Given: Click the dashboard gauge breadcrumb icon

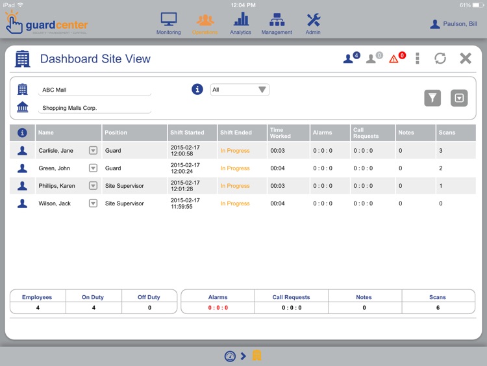Looking at the screenshot, I should [230, 356].
